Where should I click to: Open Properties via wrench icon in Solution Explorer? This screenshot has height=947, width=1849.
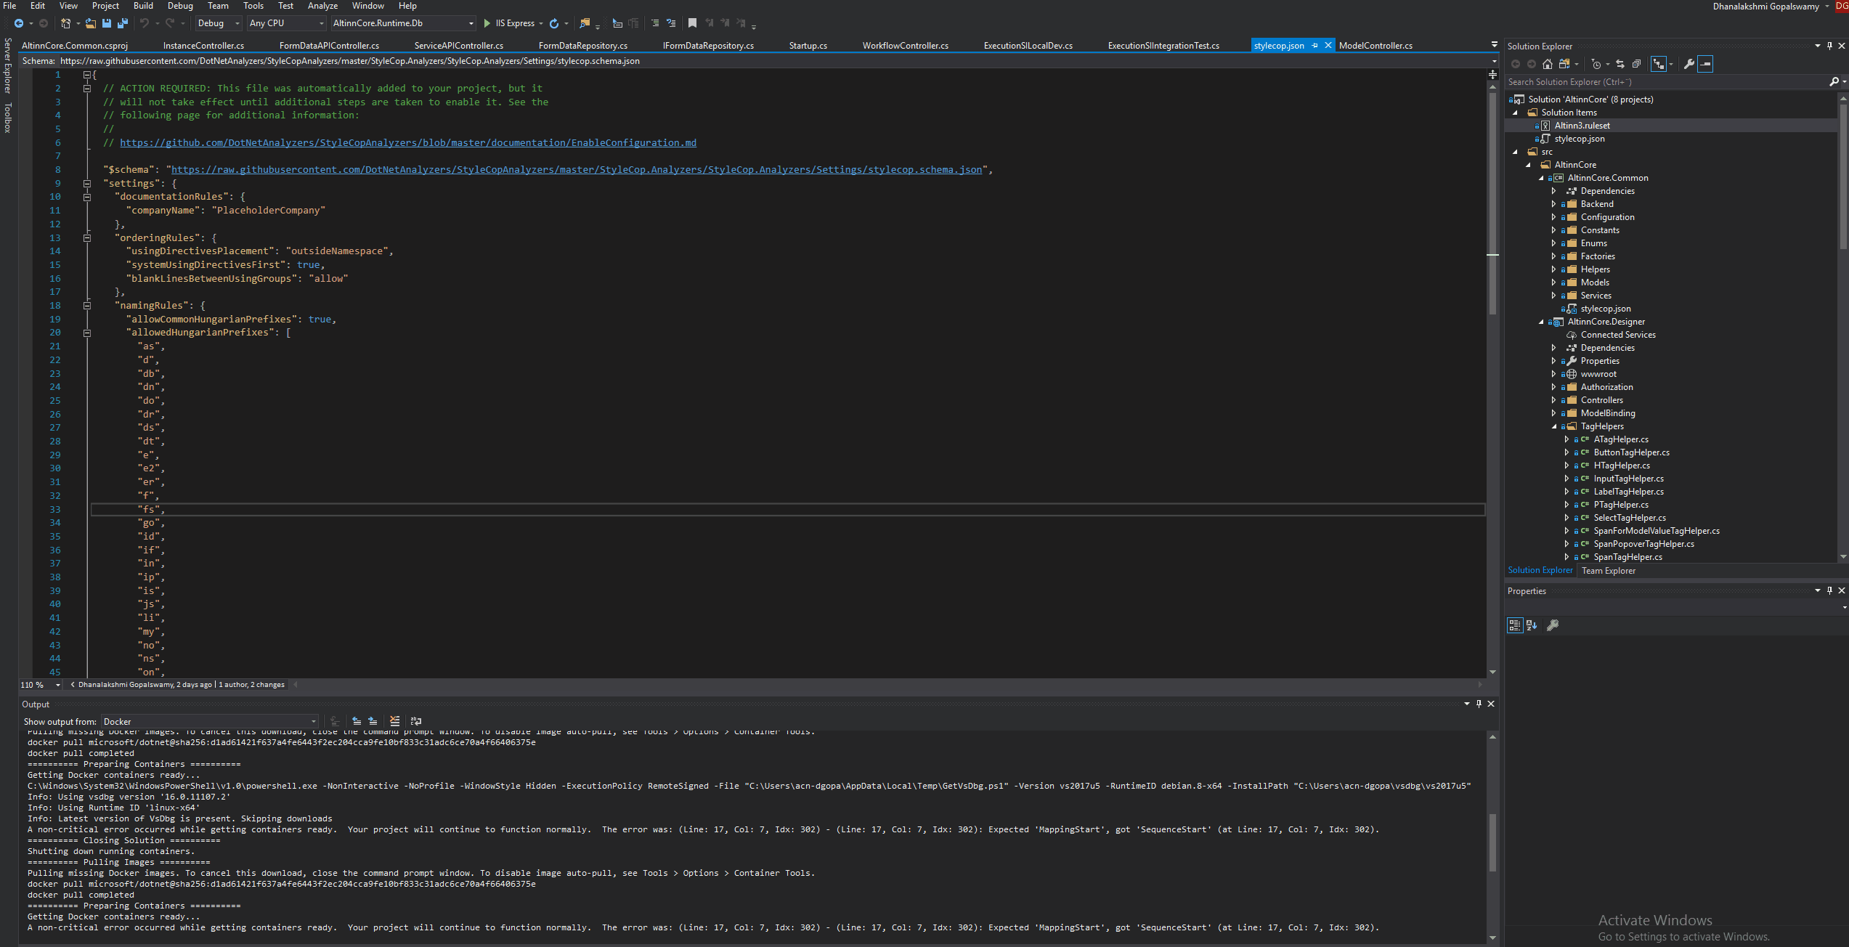click(x=1689, y=64)
